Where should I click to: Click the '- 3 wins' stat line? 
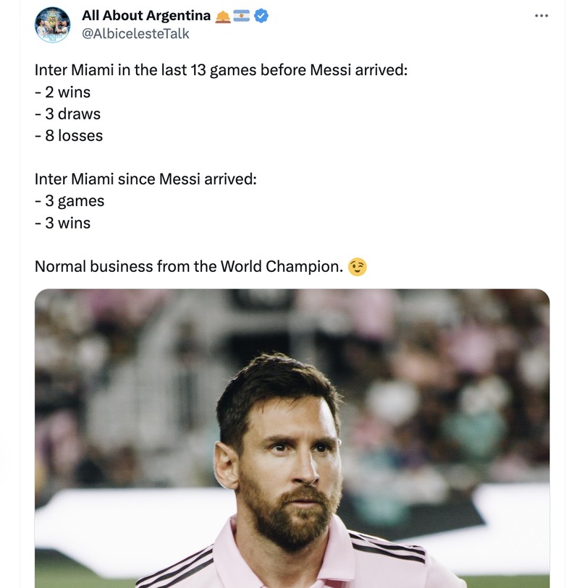coord(63,223)
